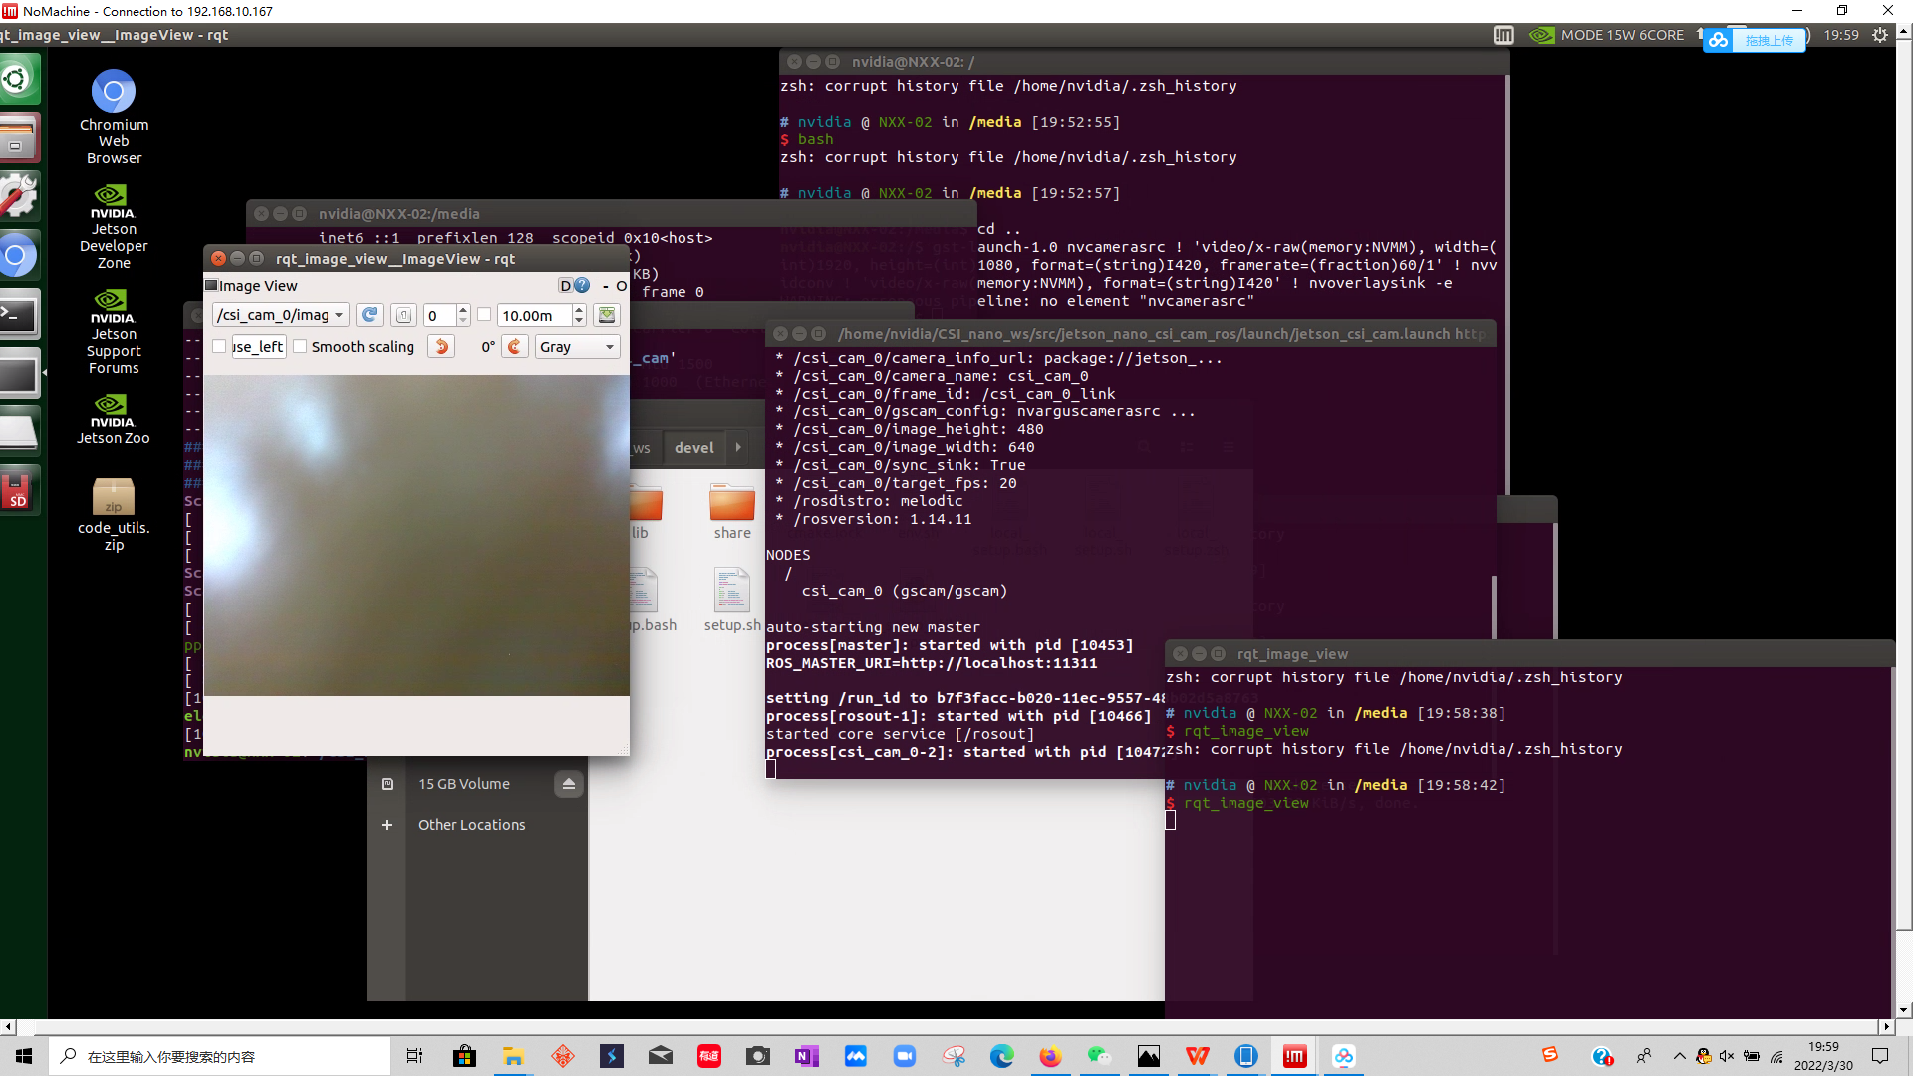Open the blue help question mark
1913x1076 pixels.
tap(583, 286)
